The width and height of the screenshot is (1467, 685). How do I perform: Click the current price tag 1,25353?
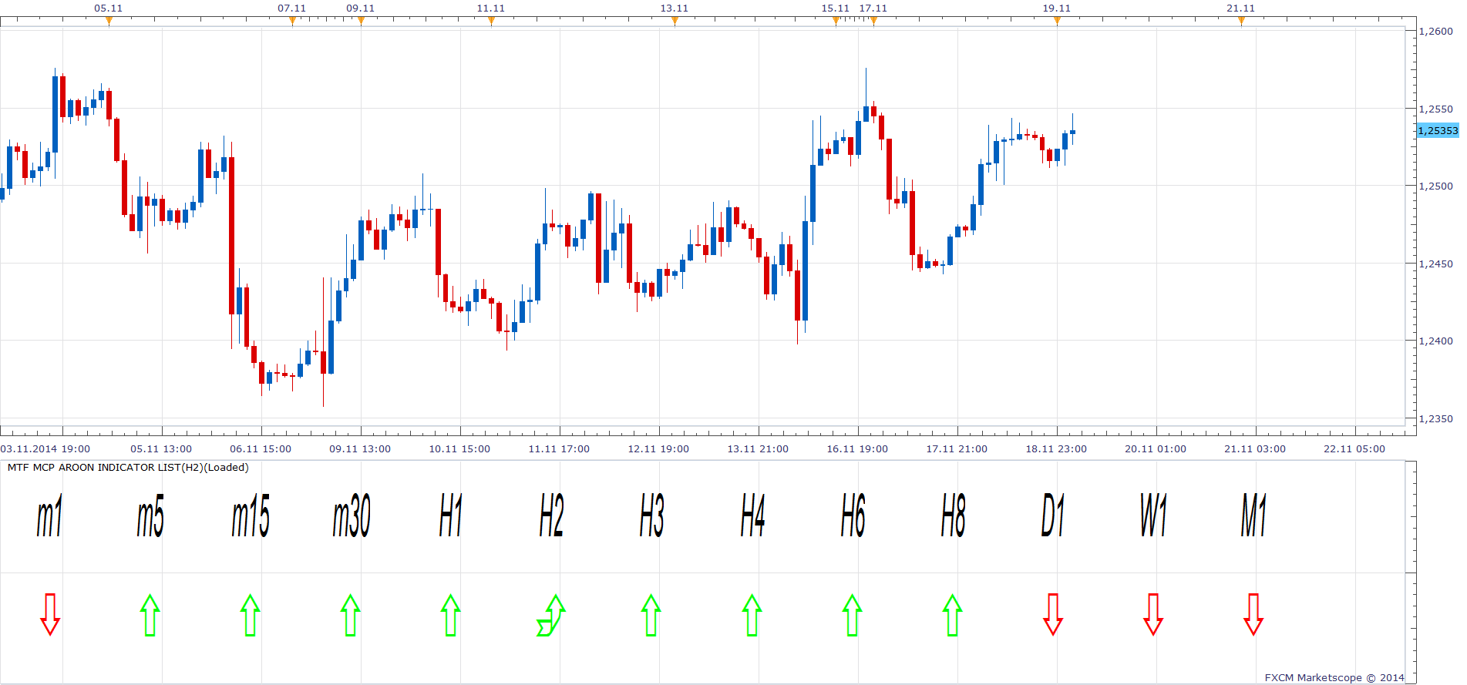(x=1438, y=130)
